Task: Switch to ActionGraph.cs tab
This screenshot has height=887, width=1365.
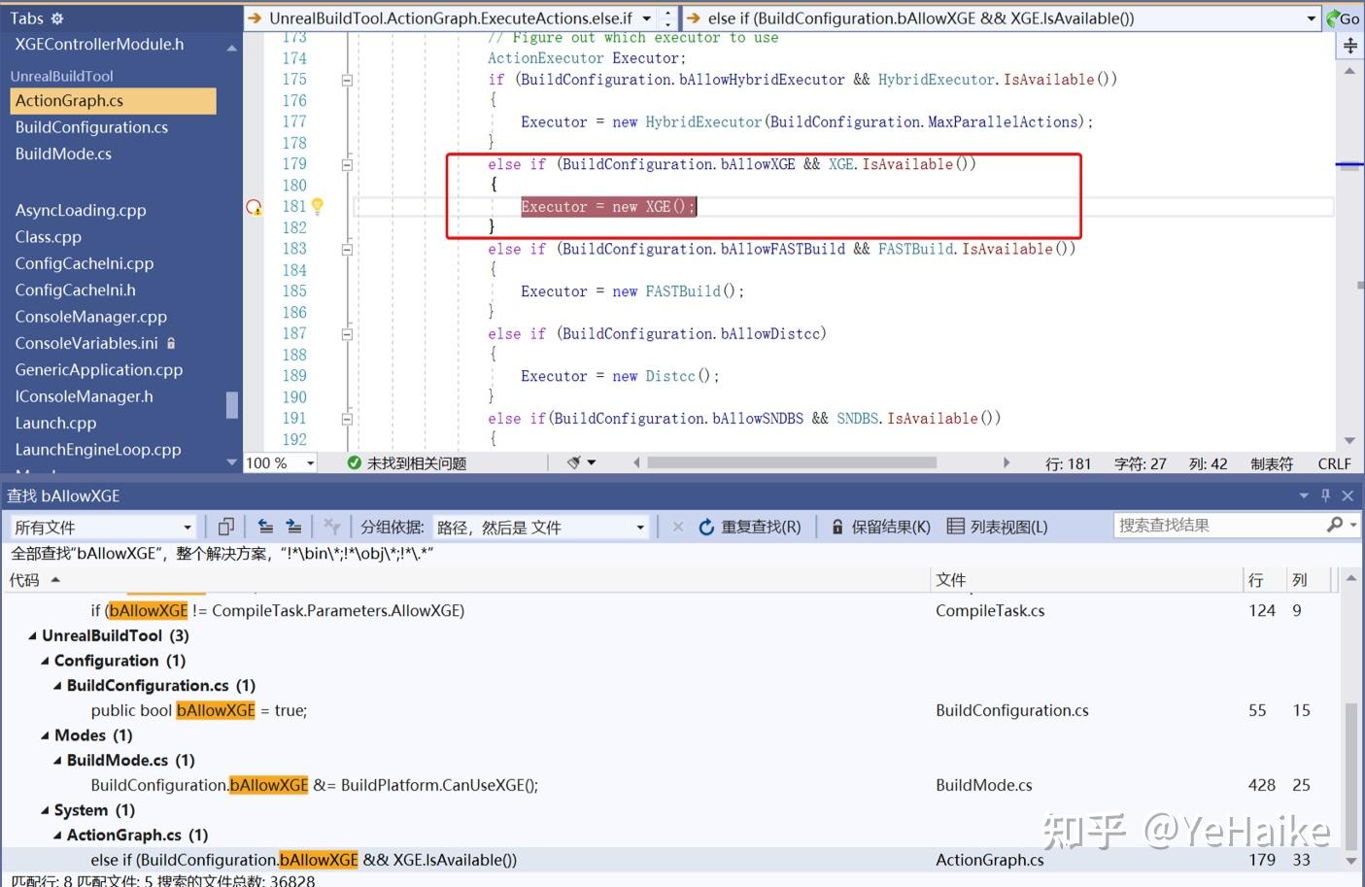Action: 112,101
